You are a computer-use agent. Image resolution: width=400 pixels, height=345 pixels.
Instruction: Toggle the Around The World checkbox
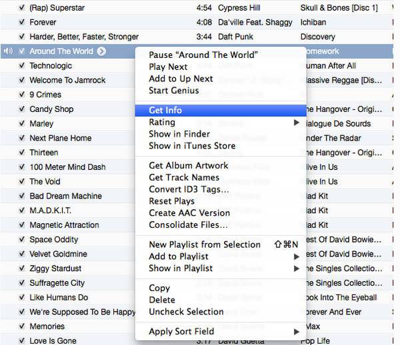[22, 51]
